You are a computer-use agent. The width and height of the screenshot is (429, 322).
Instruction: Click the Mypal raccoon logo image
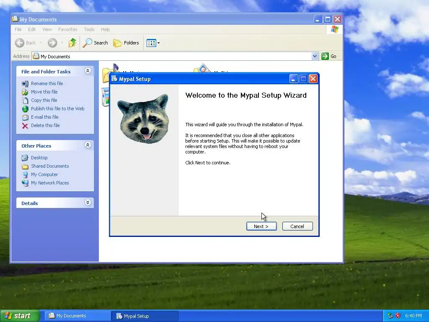click(144, 118)
